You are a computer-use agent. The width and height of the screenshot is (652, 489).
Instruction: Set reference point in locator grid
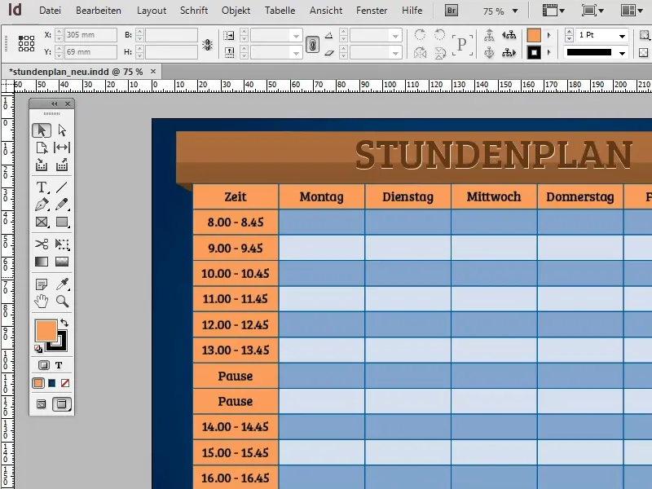click(26, 43)
